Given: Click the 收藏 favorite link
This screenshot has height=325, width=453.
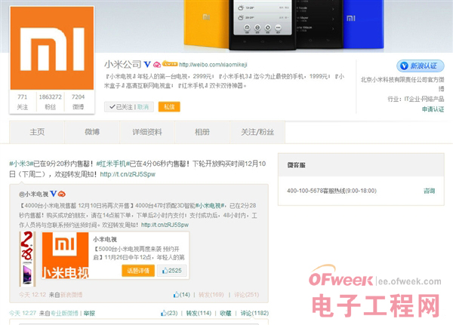Looking at the screenshot, I should (x=225, y=313).
